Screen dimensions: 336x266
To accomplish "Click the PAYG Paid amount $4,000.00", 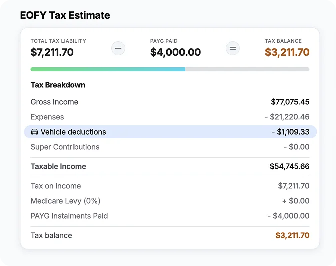I will pos(175,52).
